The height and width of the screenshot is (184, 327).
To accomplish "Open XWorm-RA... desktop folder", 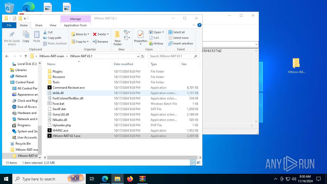I will coord(296,66).
